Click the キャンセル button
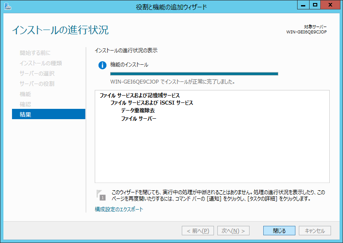Screen dimensions: 343x243 click(315, 231)
